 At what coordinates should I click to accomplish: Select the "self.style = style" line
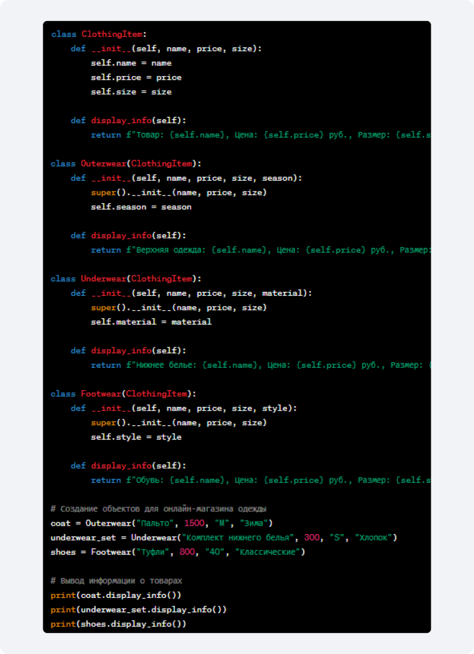(136, 437)
